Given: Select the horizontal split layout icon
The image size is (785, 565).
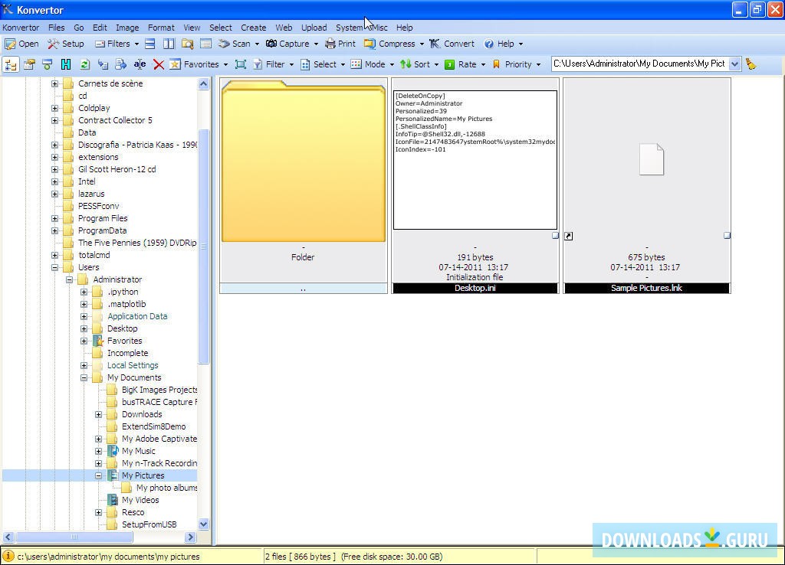Looking at the screenshot, I should (x=149, y=44).
